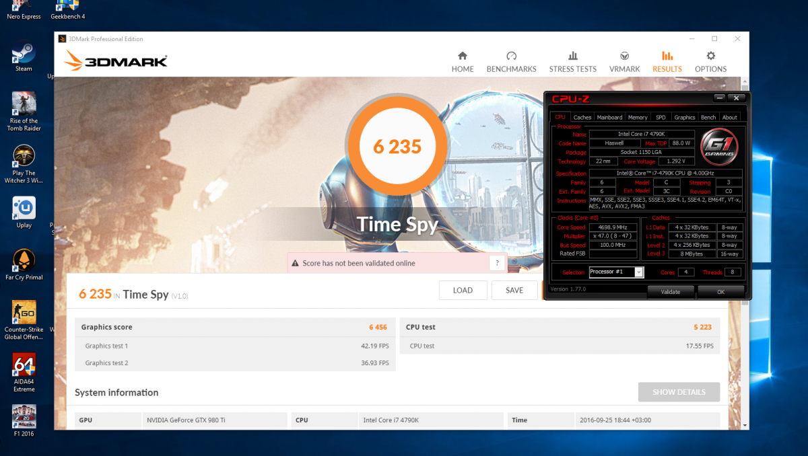808x456 pixels.
Task: Select Nero Express desktop shortcut
Action: point(24,10)
